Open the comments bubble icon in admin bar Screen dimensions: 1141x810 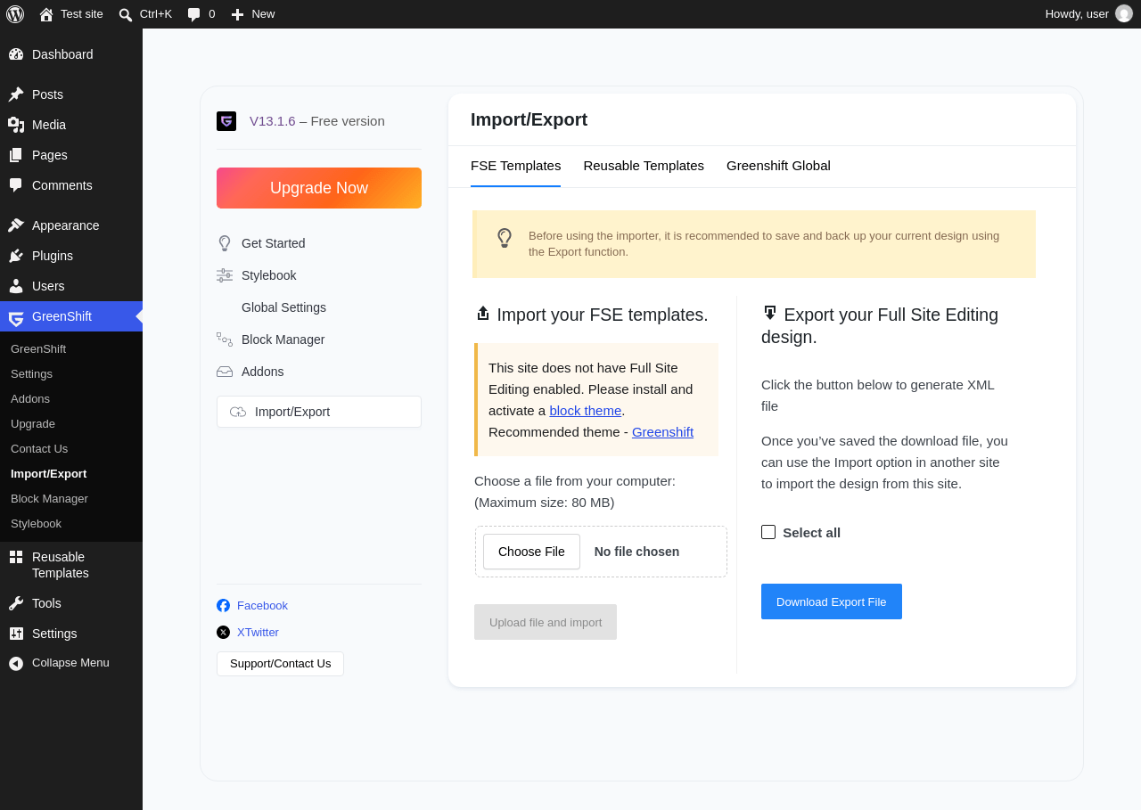pyautogui.click(x=194, y=14)
